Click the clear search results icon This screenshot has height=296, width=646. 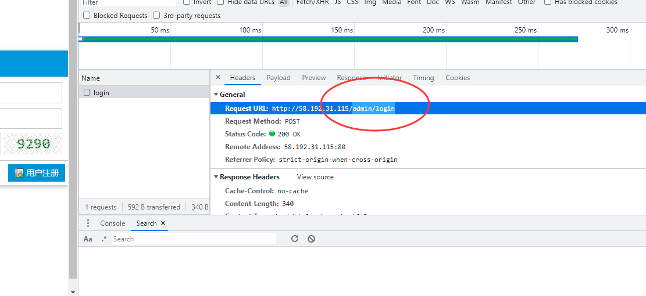311,239
